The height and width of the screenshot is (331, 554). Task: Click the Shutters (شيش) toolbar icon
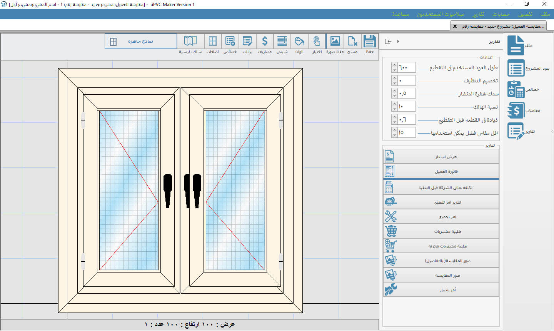click(282, 41)
